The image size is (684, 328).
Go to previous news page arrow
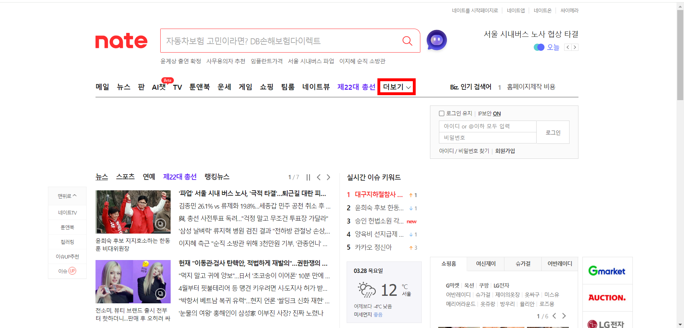pyautogui.click(x=319, y=177)
